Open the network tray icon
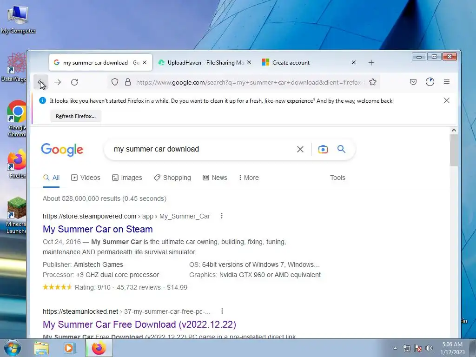 [x=406, y=348]
